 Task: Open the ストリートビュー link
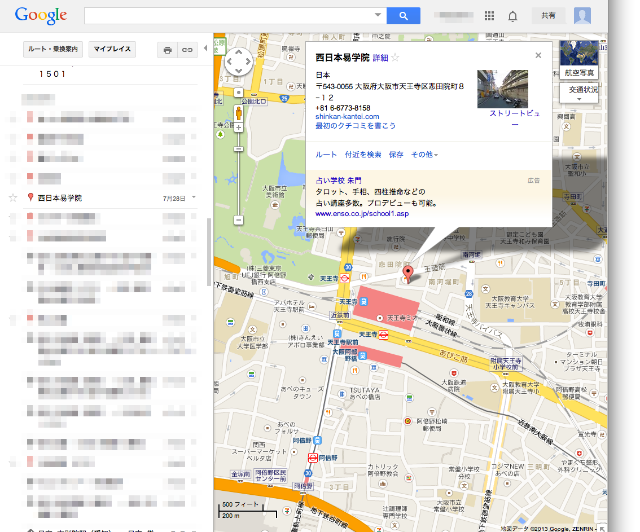tap(515, 118)
